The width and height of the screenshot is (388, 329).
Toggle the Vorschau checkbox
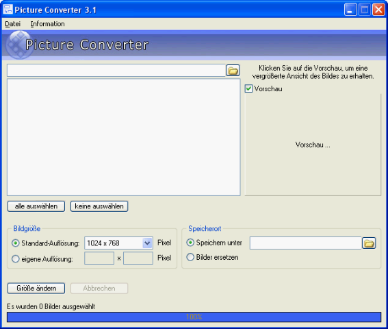(248, 88)
